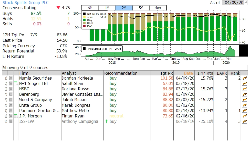Select Anthony Campagna analyst cell

click(82, 122)
